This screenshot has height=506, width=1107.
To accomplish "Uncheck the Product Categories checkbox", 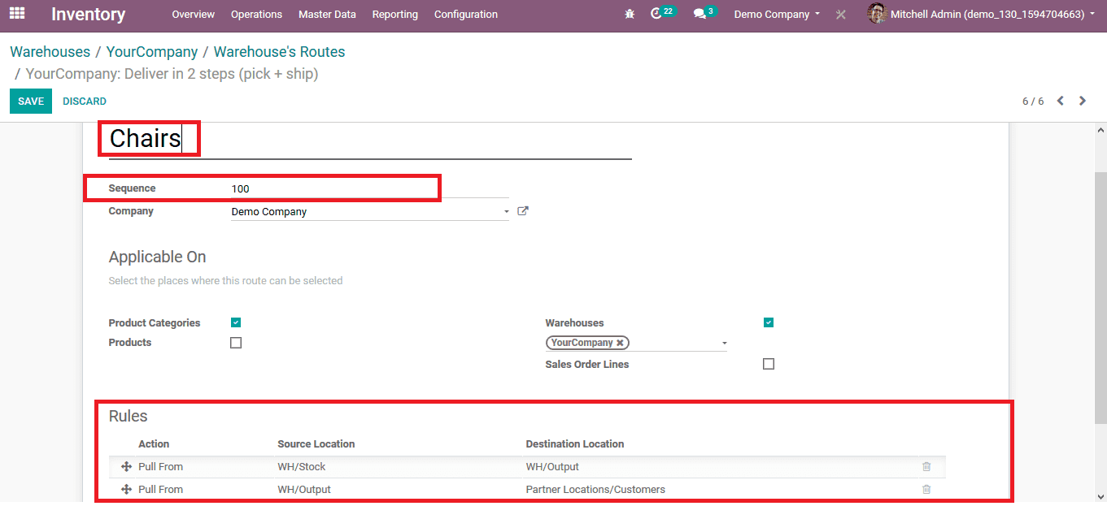I will 236,322.
